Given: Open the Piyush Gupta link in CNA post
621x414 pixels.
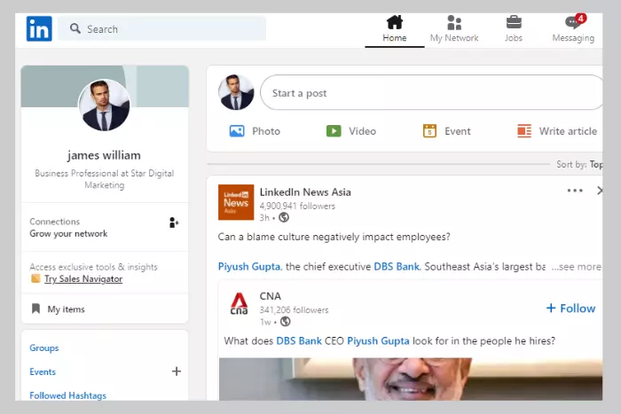Looking at the screenshot, I should (x=378, y=340).
